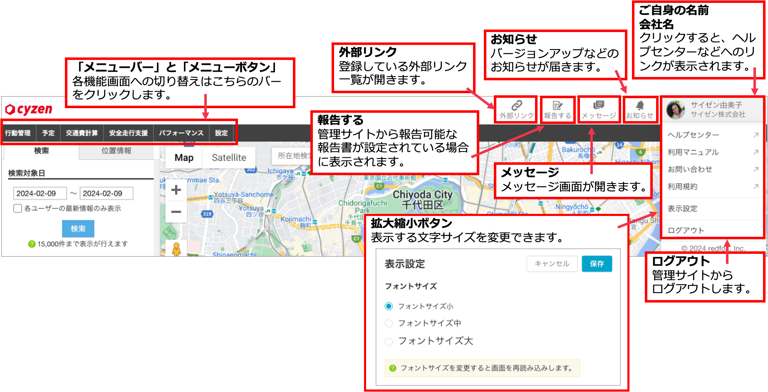
Task: Select the Street View pegman icon
Action: [x=176, y=249]
